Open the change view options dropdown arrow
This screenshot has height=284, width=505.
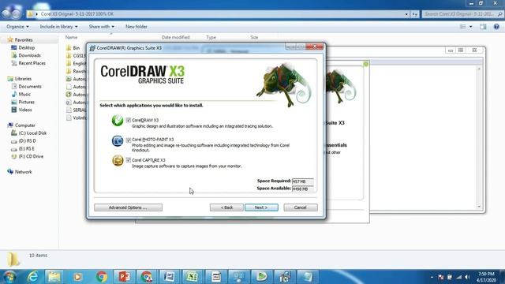pyautogui.click(x=470, y=27)
